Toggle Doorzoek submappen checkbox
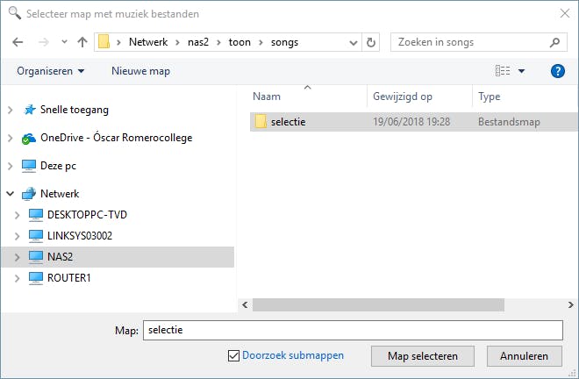The width and height of the screenshot is (579, 379). 233,355
